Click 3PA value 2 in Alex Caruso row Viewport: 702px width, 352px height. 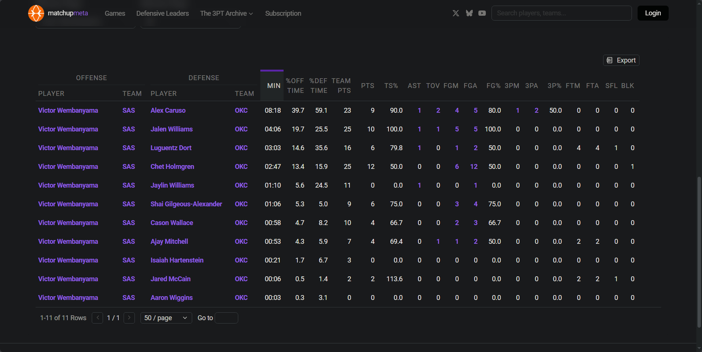[x=536, y=110]
